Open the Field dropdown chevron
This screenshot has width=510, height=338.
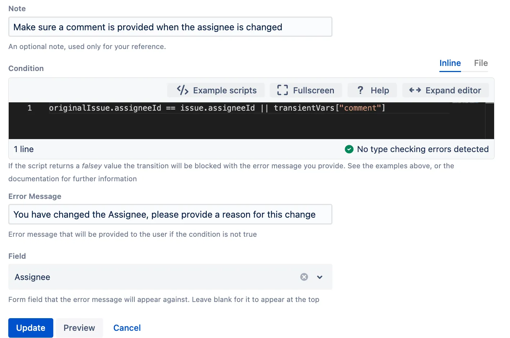(319, 277)
